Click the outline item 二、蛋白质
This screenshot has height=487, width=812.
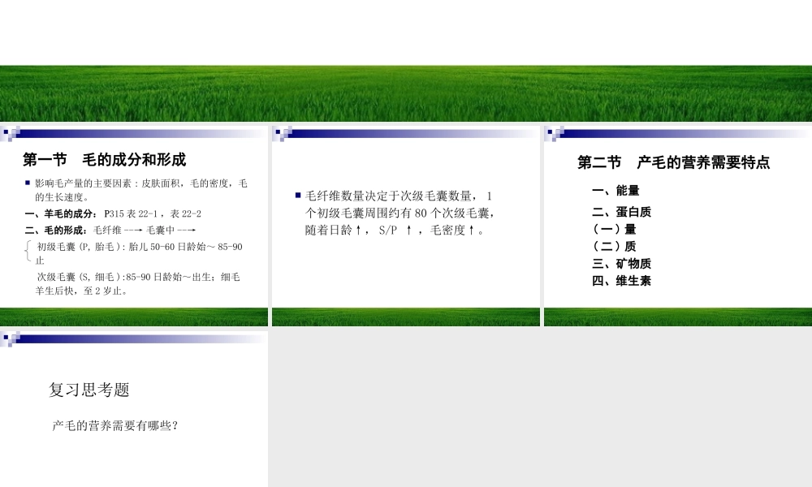(621, 212)
